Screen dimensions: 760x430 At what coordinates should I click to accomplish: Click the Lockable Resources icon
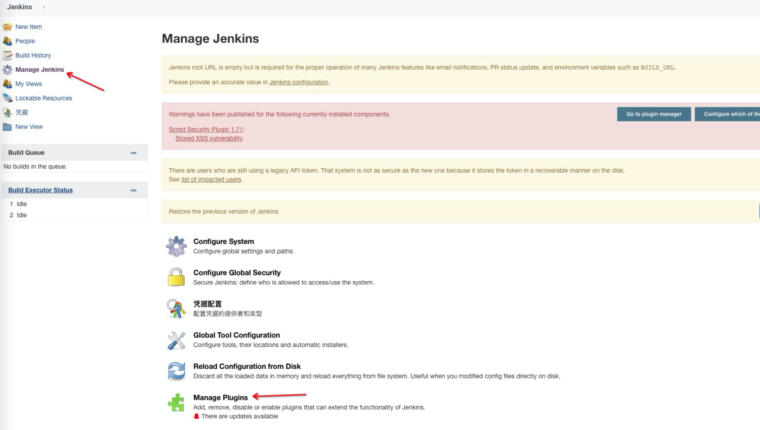point(7,98)
